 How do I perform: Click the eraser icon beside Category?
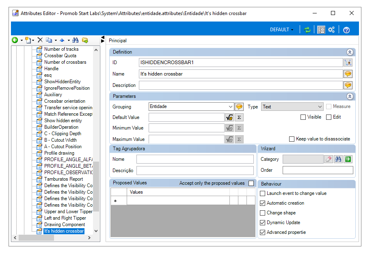(x=328, y=159)
